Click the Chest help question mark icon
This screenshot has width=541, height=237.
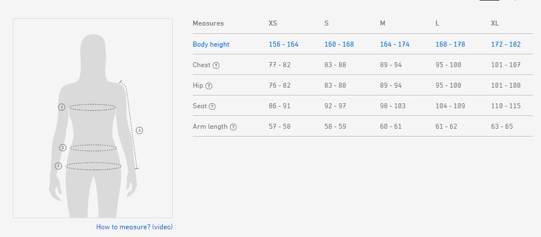pos(216,65)
